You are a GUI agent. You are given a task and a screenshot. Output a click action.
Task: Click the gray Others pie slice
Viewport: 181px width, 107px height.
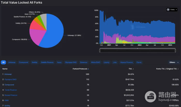point(44,18)
